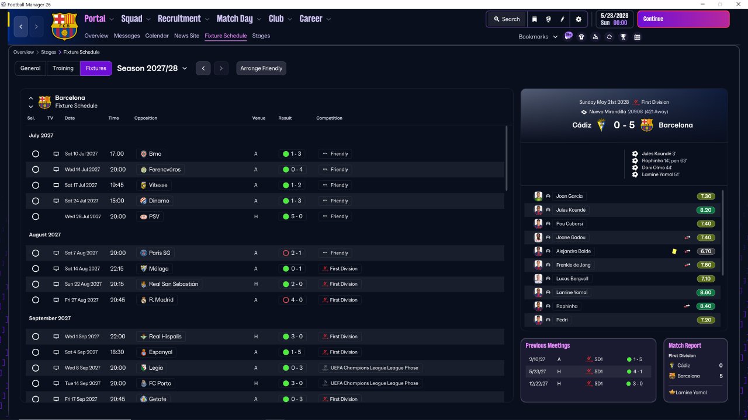Select the radio button for the Dinamo fixture
This screenshot has width=748, height=420.
tap(36, 201)
